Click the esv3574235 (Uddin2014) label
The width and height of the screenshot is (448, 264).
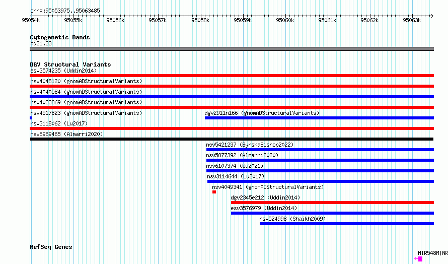point(63,71)
